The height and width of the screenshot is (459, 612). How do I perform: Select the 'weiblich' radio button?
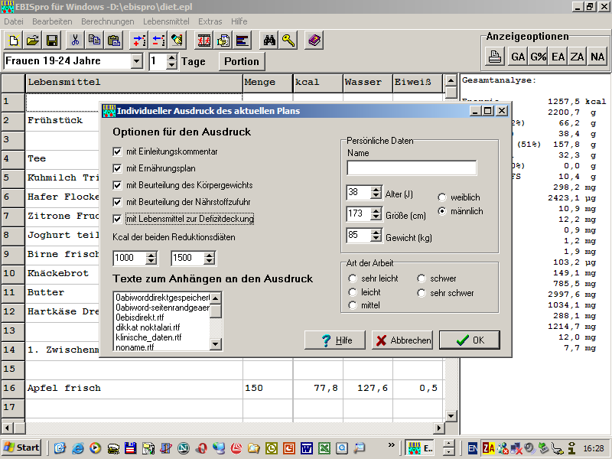442,197
